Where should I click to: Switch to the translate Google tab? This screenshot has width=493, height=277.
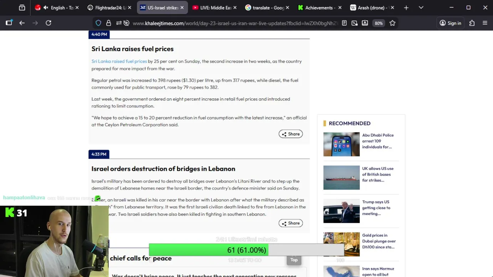click(267, 8)
